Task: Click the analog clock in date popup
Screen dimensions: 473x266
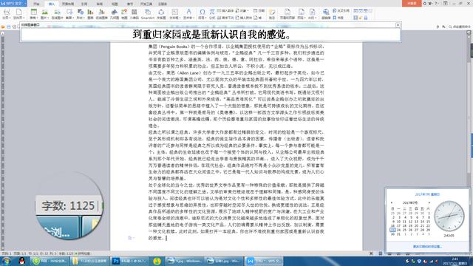Action: tap(449, 216)
